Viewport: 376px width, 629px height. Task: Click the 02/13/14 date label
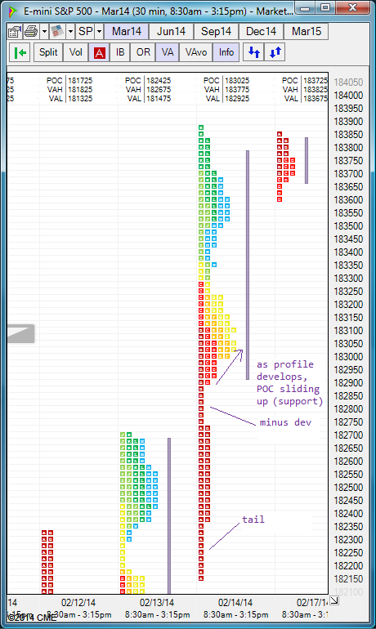pyautogui.click(x=157, y=603)
